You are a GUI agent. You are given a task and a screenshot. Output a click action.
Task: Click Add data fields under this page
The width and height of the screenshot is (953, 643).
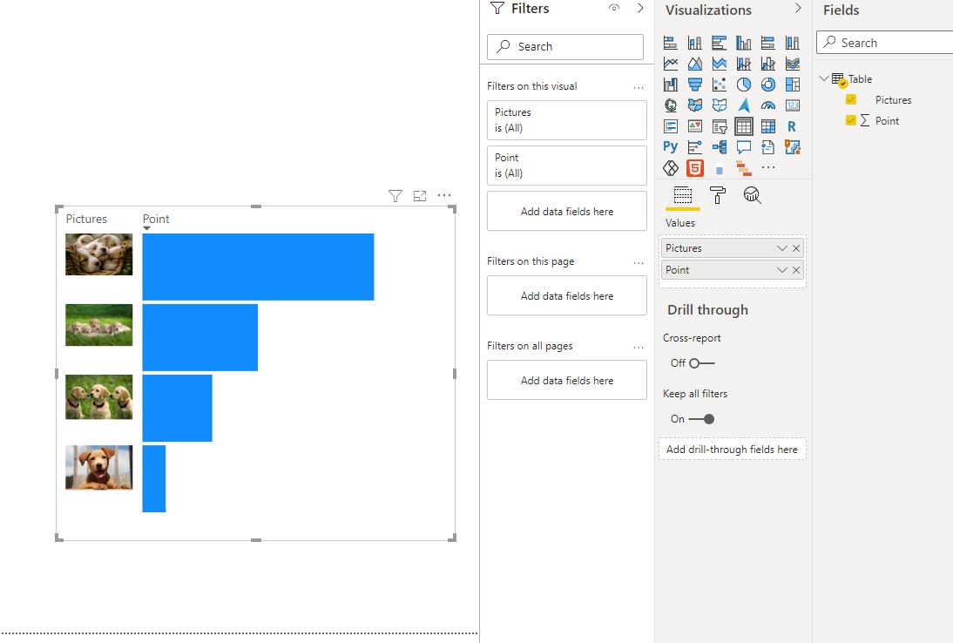[566, 296]
